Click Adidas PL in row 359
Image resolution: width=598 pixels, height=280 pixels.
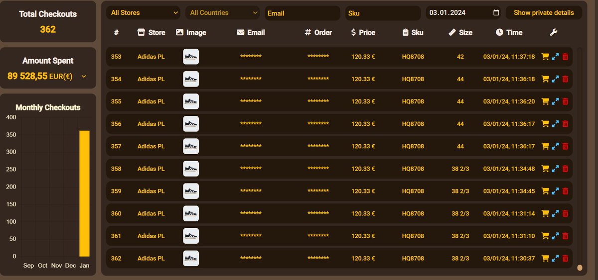151,191
